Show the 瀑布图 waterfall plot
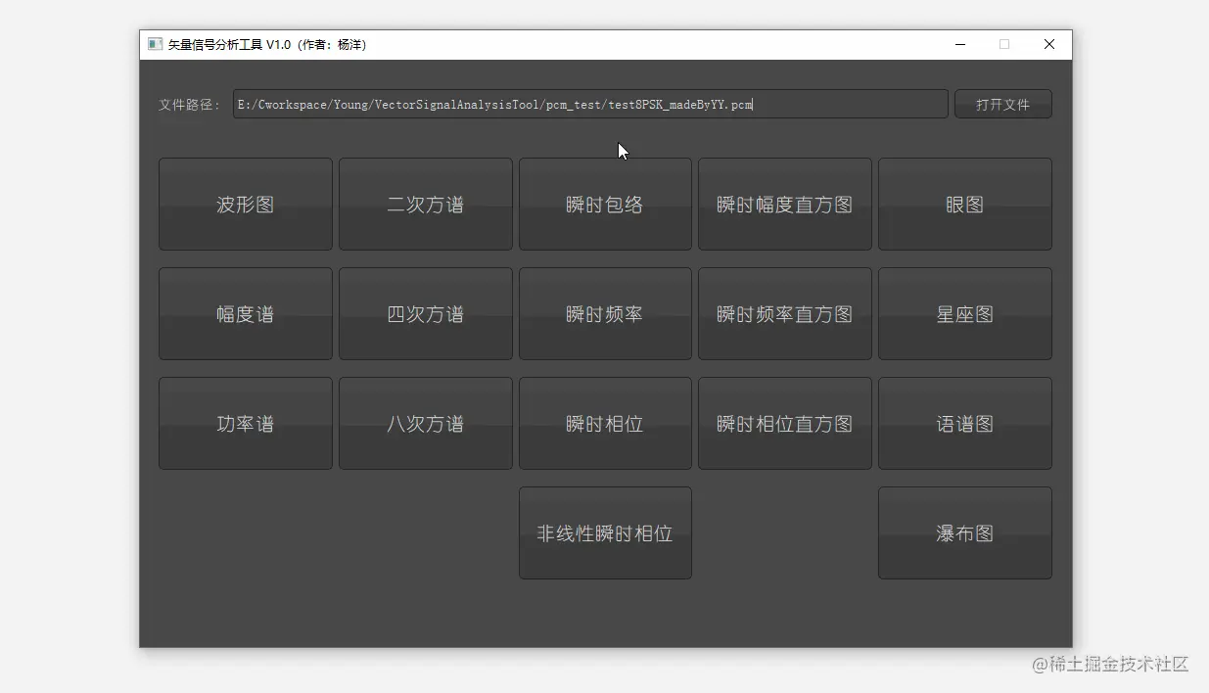The width and height of the screenshot is (1209, 693). pos(964,532)
